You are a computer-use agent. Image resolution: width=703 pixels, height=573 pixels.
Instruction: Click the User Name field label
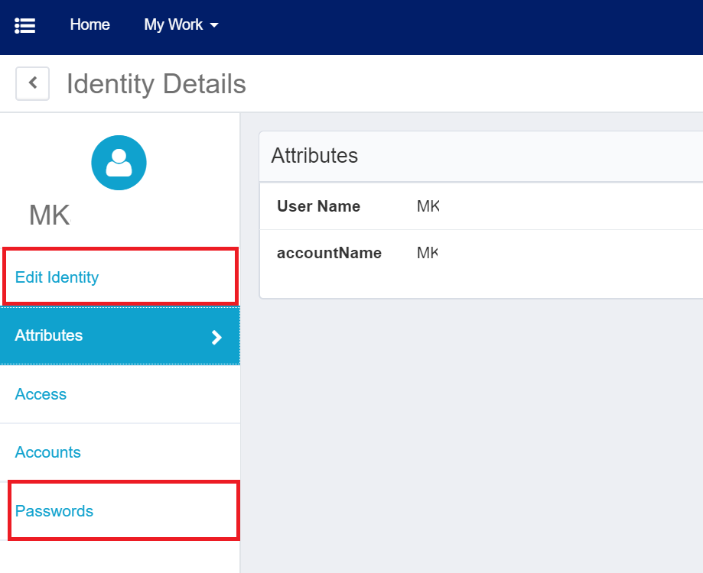(318, 206)
